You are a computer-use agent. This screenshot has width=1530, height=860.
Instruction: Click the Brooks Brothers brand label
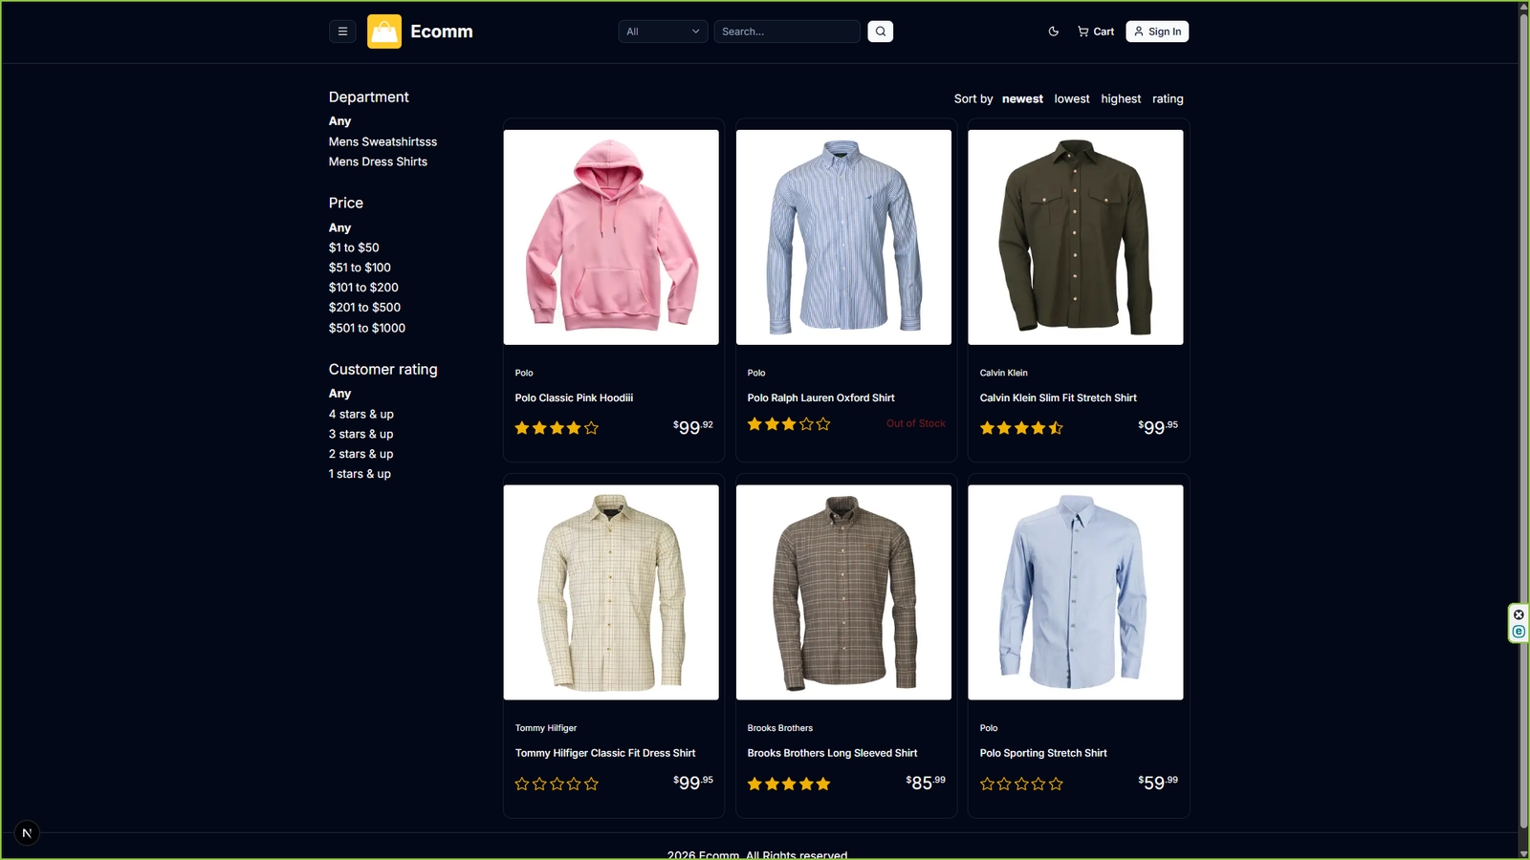coord(780,728)
